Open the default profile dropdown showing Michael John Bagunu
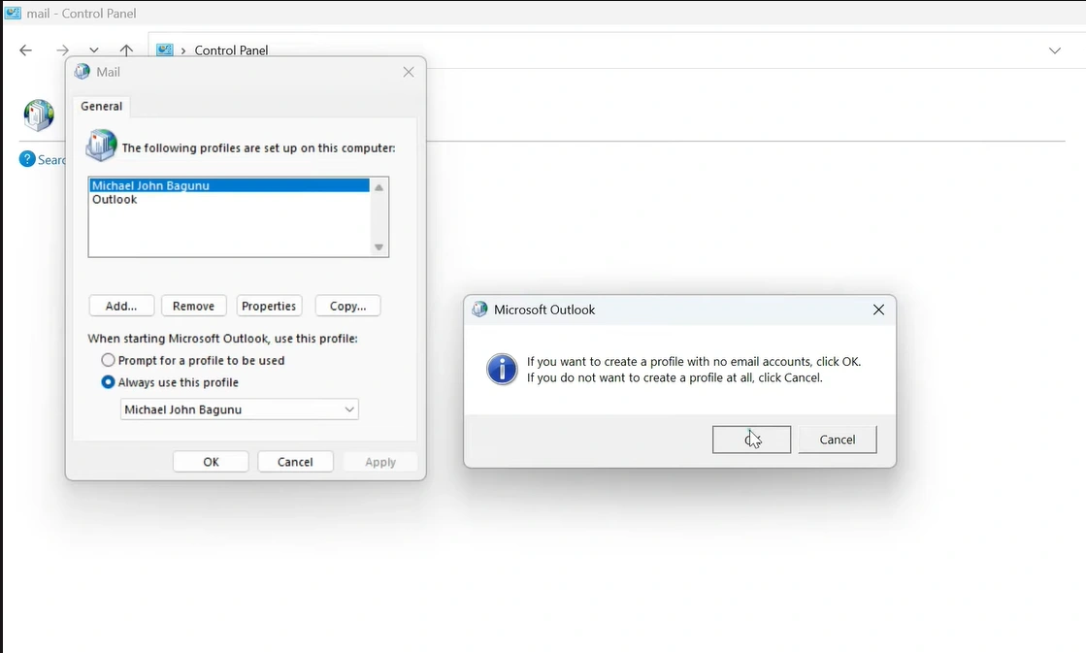Viewport: 1086px width, 653px height. (x=239, y=409)
